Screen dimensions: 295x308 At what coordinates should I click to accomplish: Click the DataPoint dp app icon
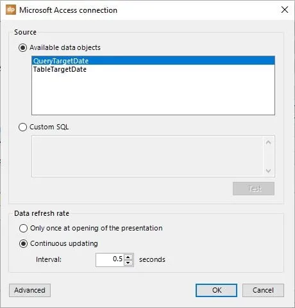click(11, 10)
